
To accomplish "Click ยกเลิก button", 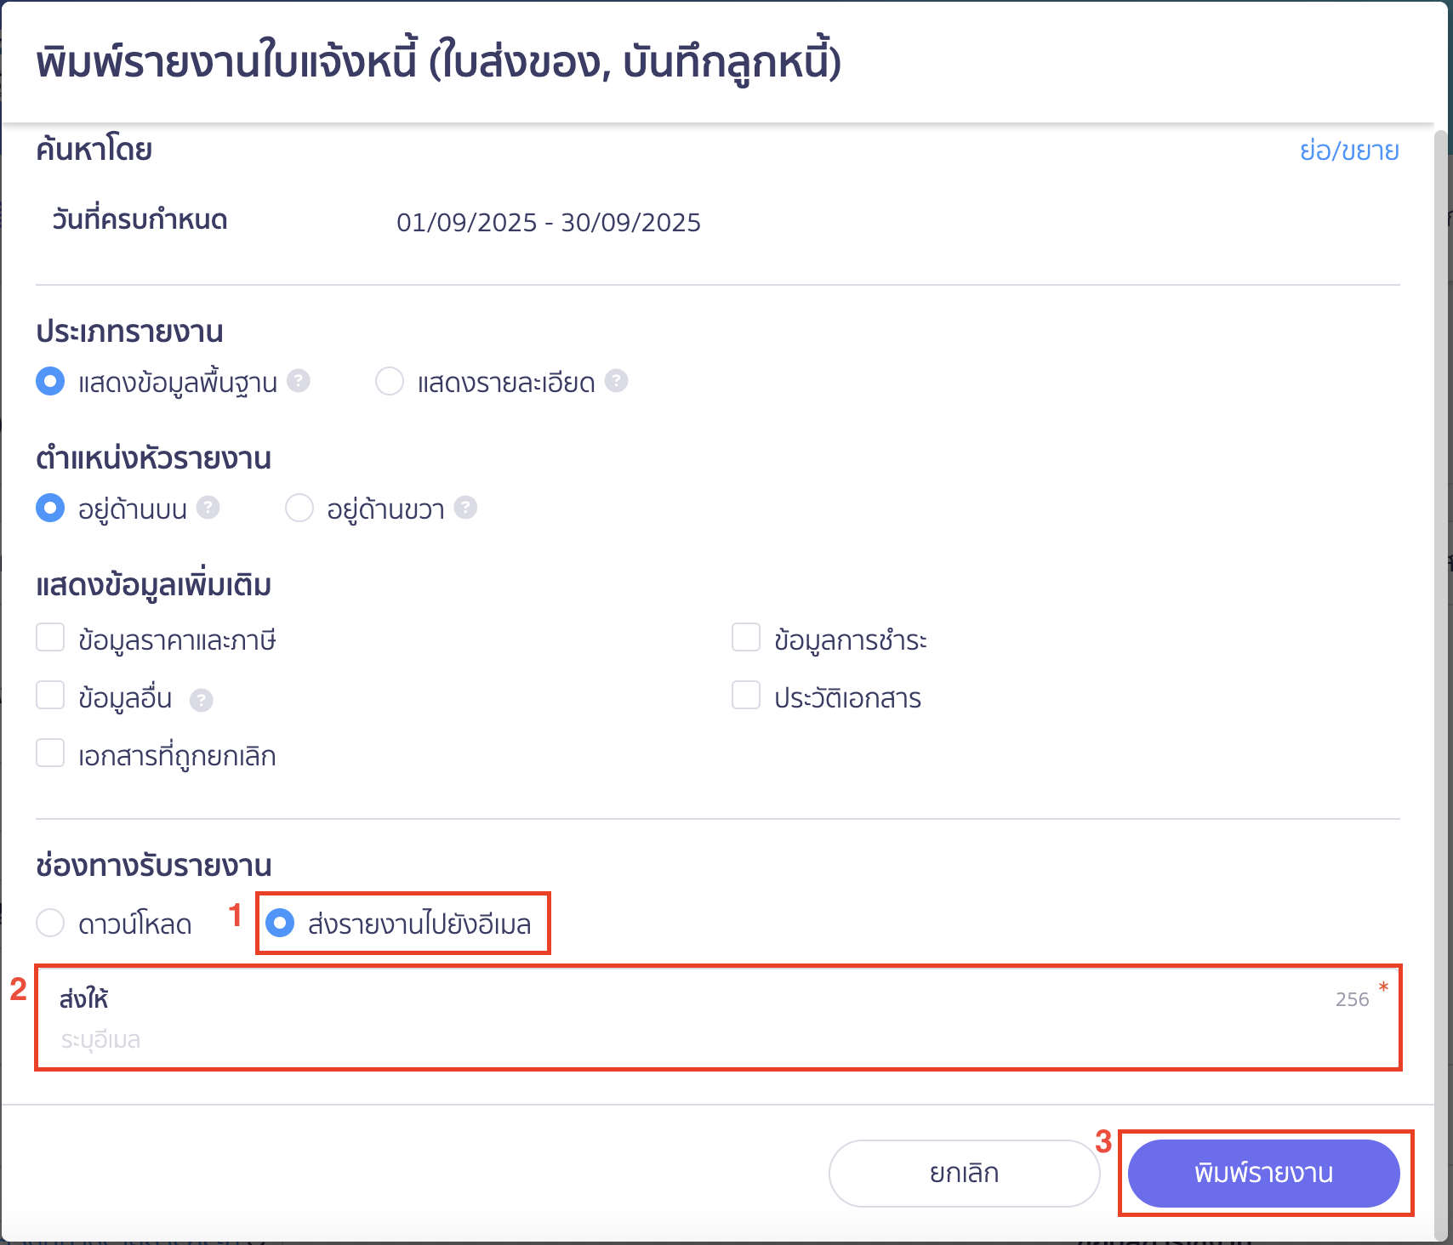I will pyautogui.click(x=964, y=1174).
